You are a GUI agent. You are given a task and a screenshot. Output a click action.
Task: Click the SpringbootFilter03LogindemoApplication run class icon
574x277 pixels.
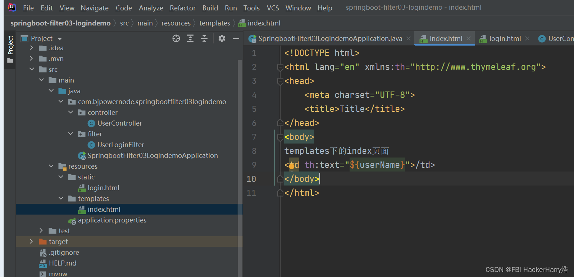click(82, 156)
